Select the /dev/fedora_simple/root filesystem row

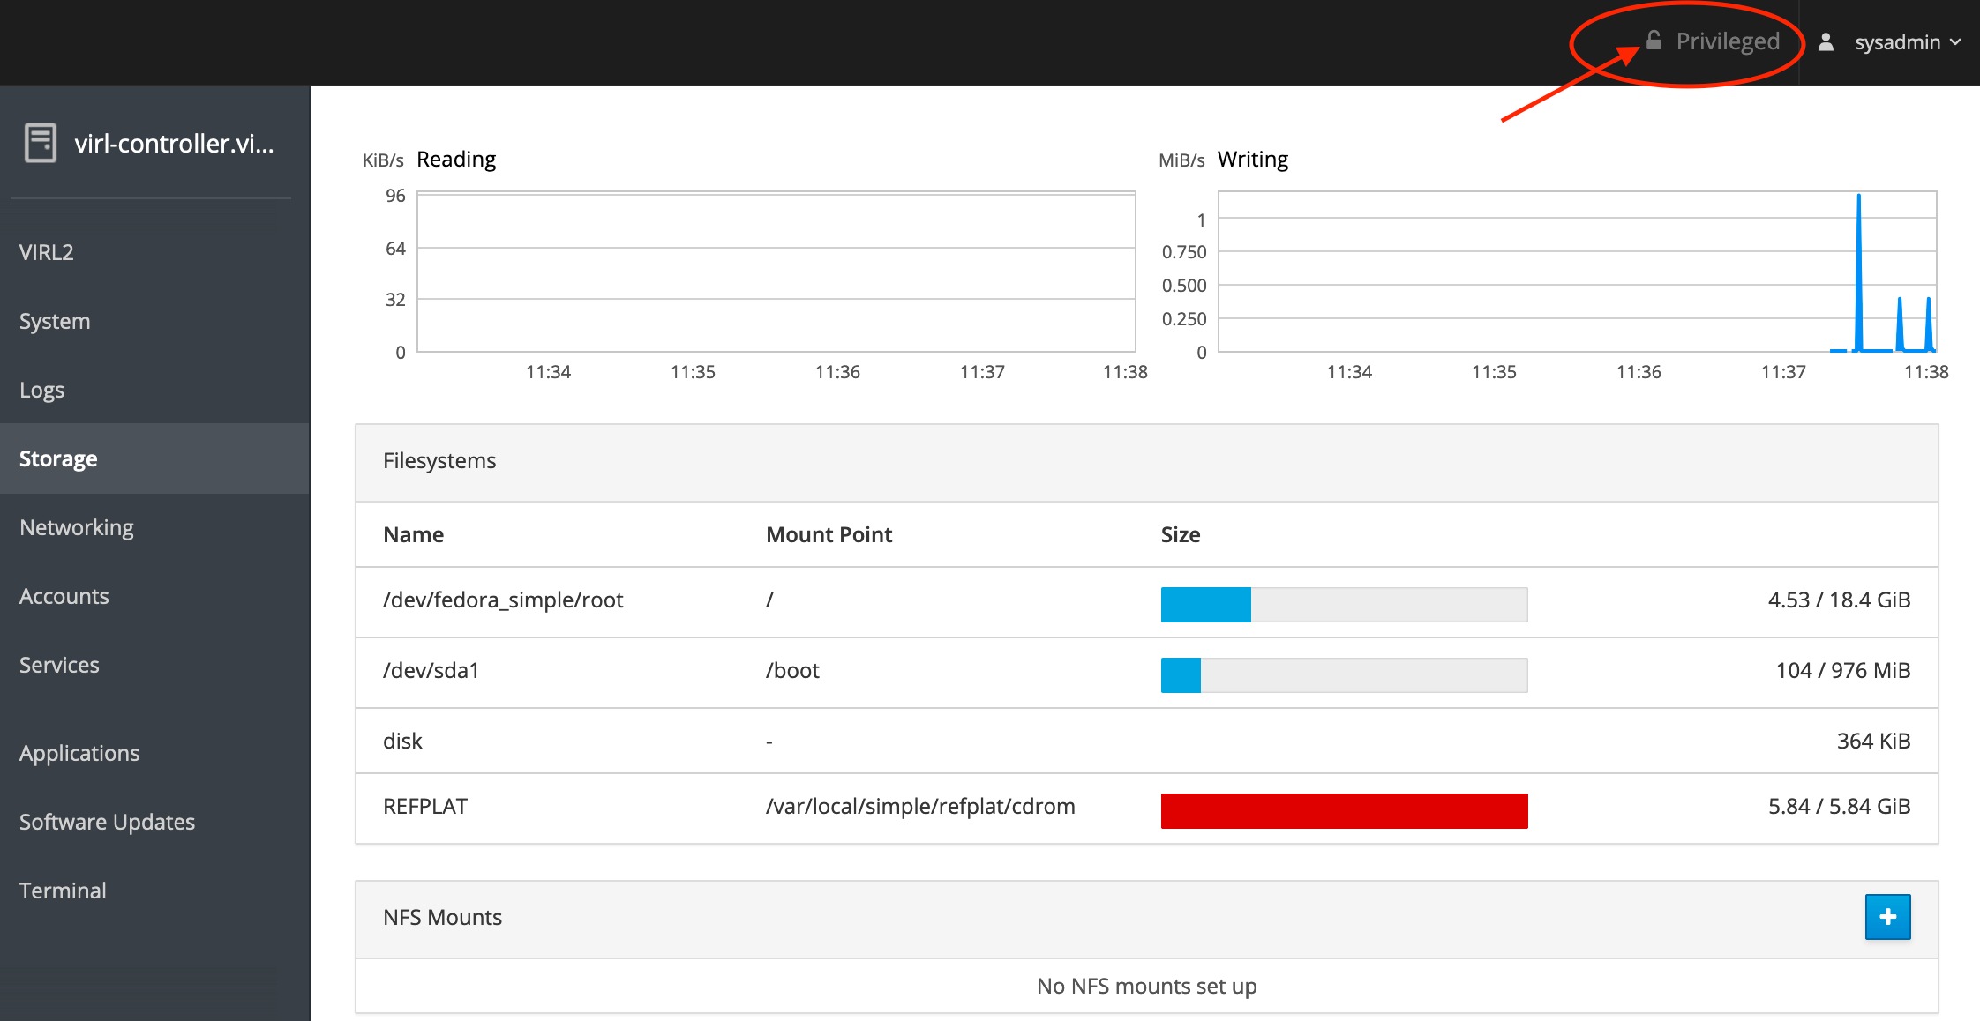coord(503,600)
